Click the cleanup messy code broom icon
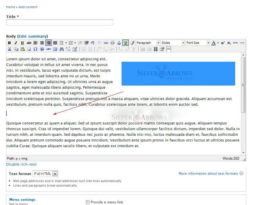The height and width of the screenshot is (205, 253). pos(132,43)
